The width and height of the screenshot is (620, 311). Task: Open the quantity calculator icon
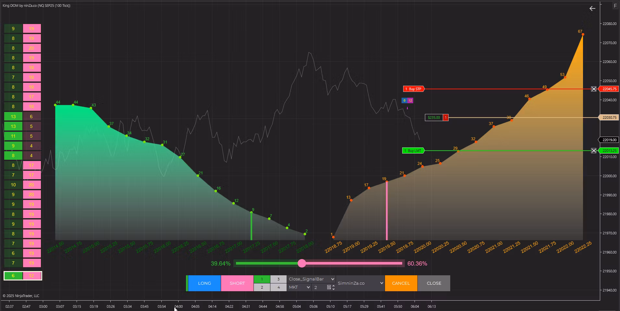click(329, 287)
